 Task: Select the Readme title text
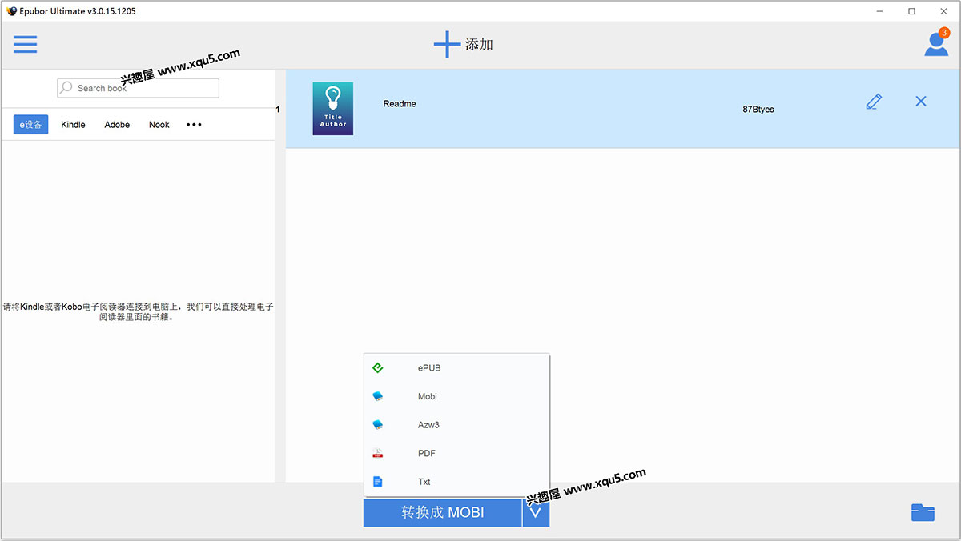point(400,104)
